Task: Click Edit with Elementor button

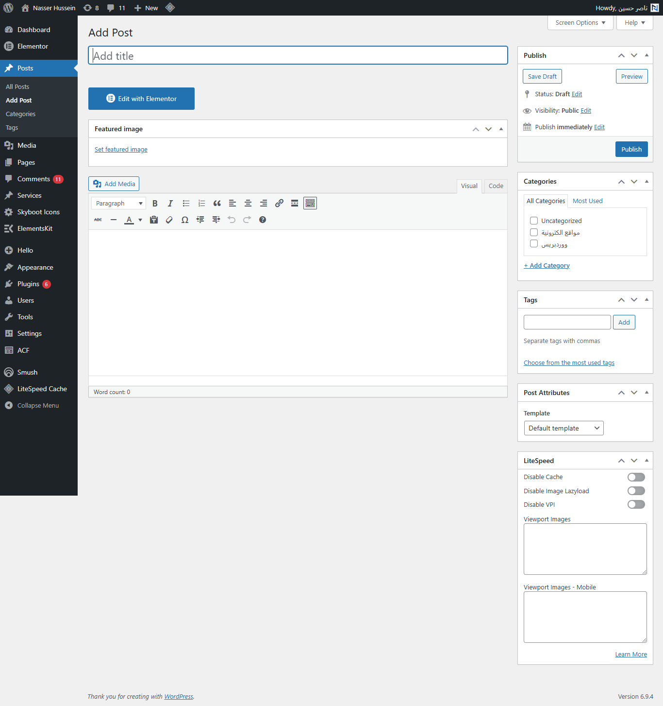Action: (141, 99)
